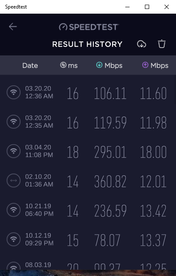Viewport: 176px width, 276px height.
Task: Click the SPEEDTEST logo at top
Action: 89,27
